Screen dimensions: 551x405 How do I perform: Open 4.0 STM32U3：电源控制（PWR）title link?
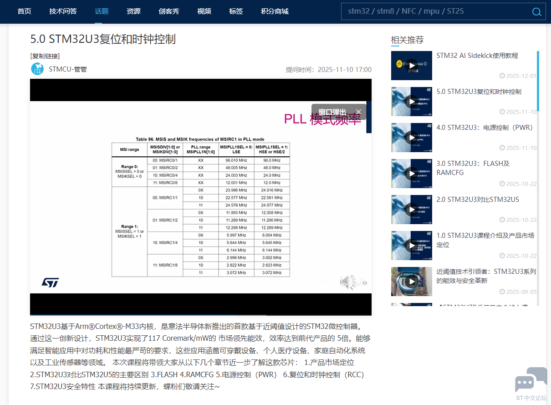(485, 128)
